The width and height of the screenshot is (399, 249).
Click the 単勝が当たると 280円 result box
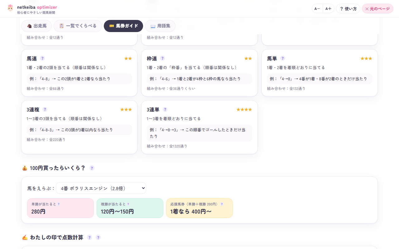point(60,208)
